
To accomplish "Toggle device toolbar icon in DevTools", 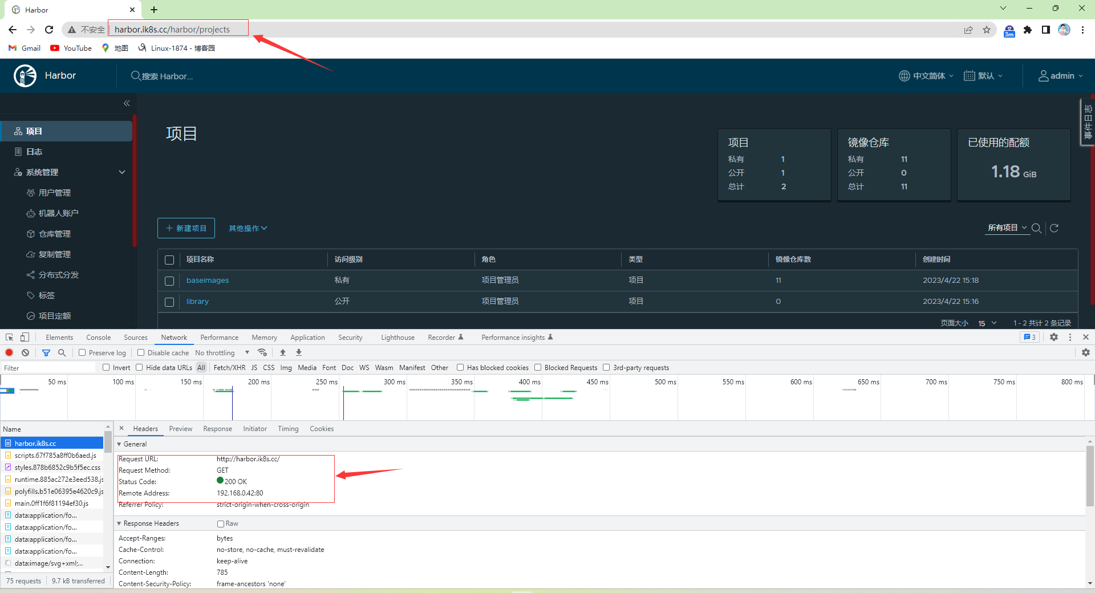I will 25,337.
